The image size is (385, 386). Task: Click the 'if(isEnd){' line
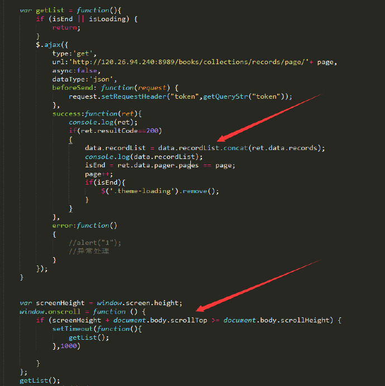click(105, 182)
